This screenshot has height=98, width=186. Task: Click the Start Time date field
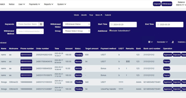(123, 25)
